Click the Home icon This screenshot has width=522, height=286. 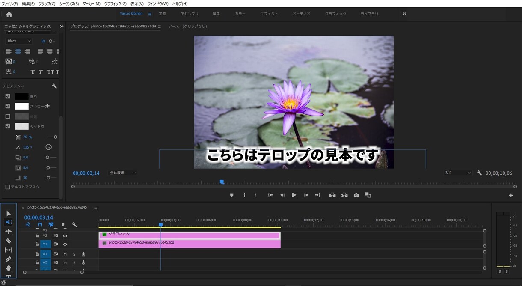coord(9,14)
